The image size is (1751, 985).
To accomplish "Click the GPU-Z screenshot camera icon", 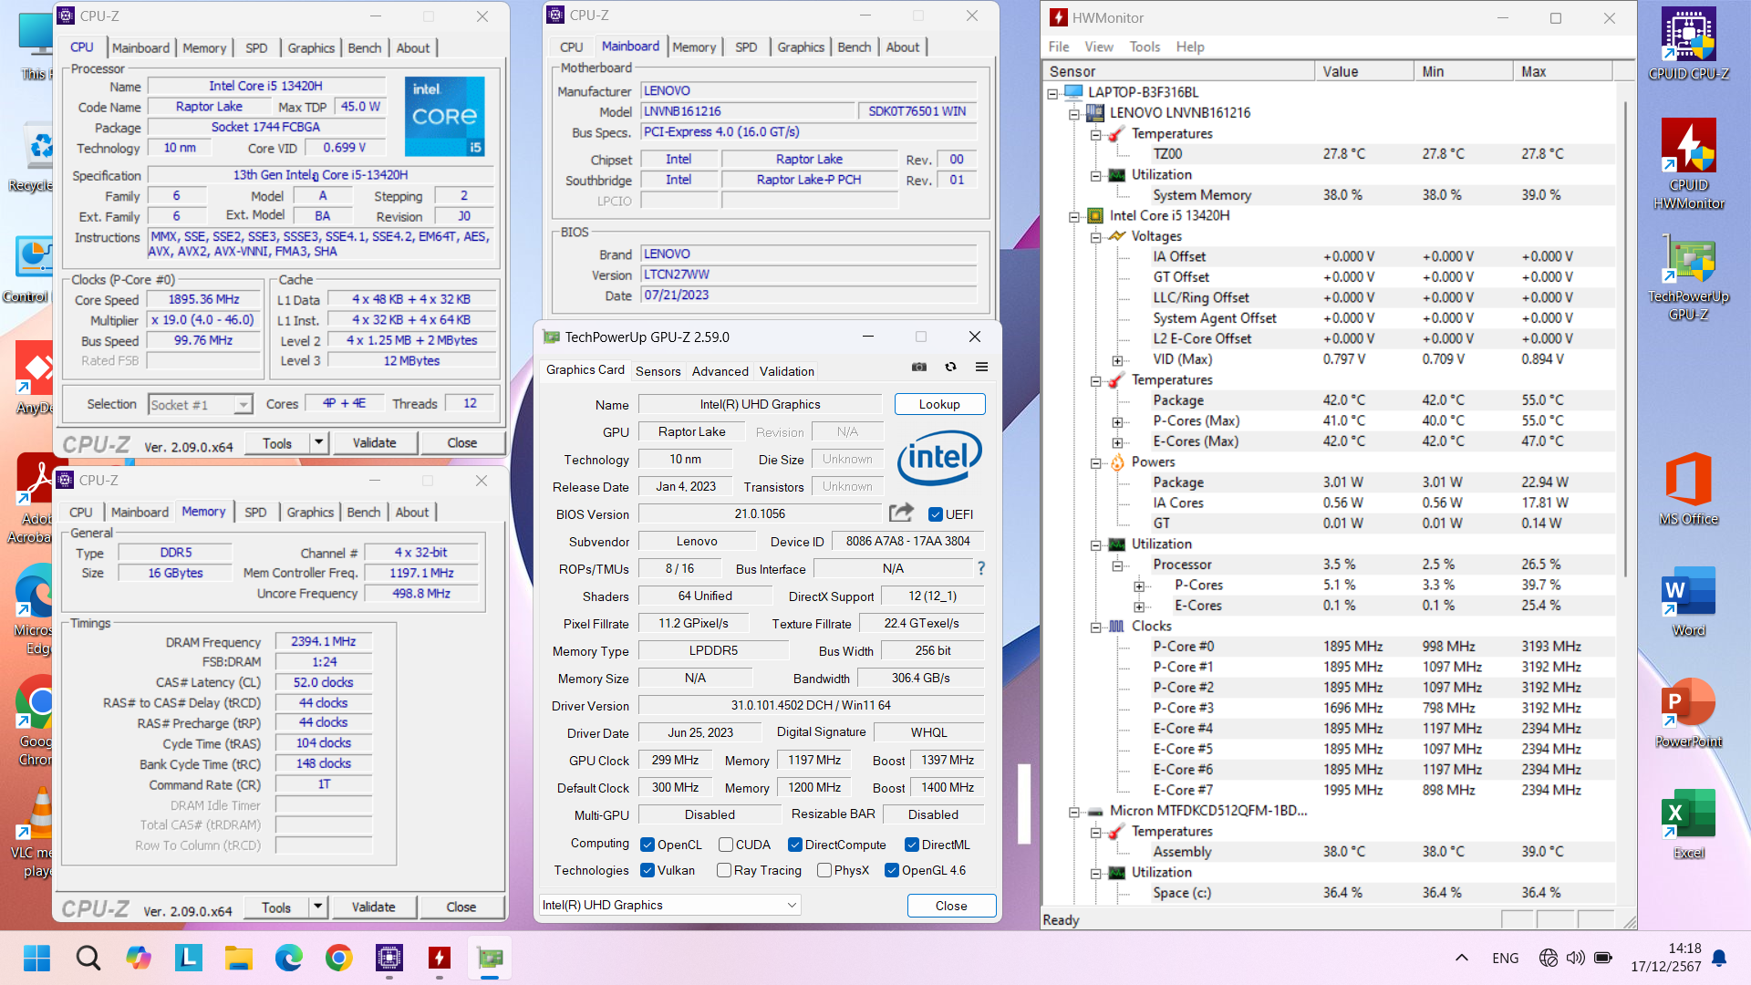I will pos(919,367).
